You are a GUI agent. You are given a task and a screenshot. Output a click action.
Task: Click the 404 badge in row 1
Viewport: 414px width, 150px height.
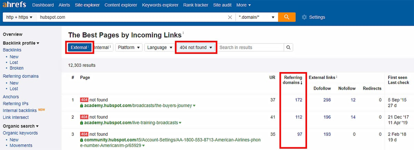(84, 100)
